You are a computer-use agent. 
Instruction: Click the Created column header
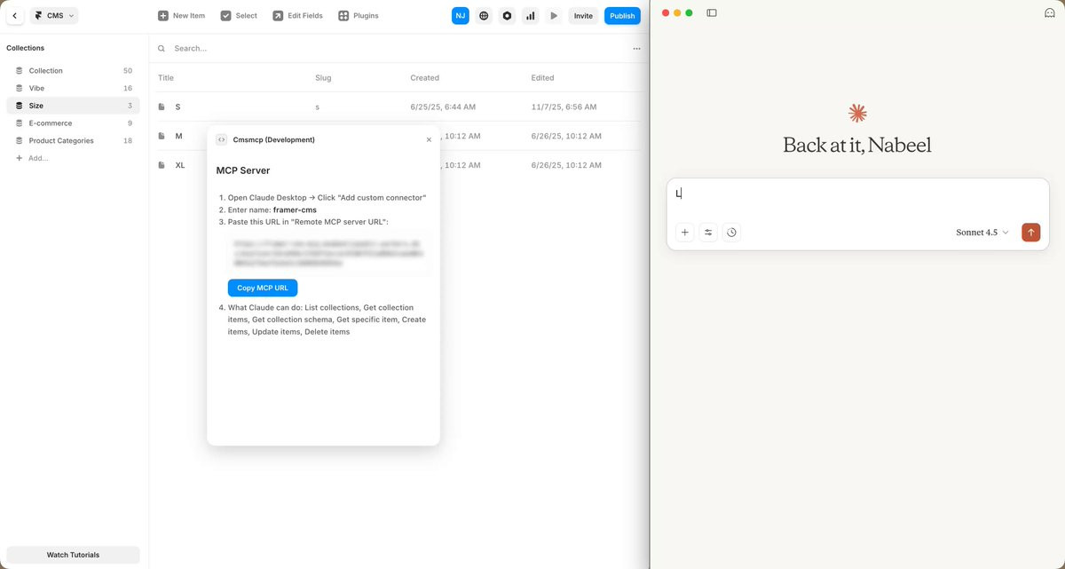(424, 78)
